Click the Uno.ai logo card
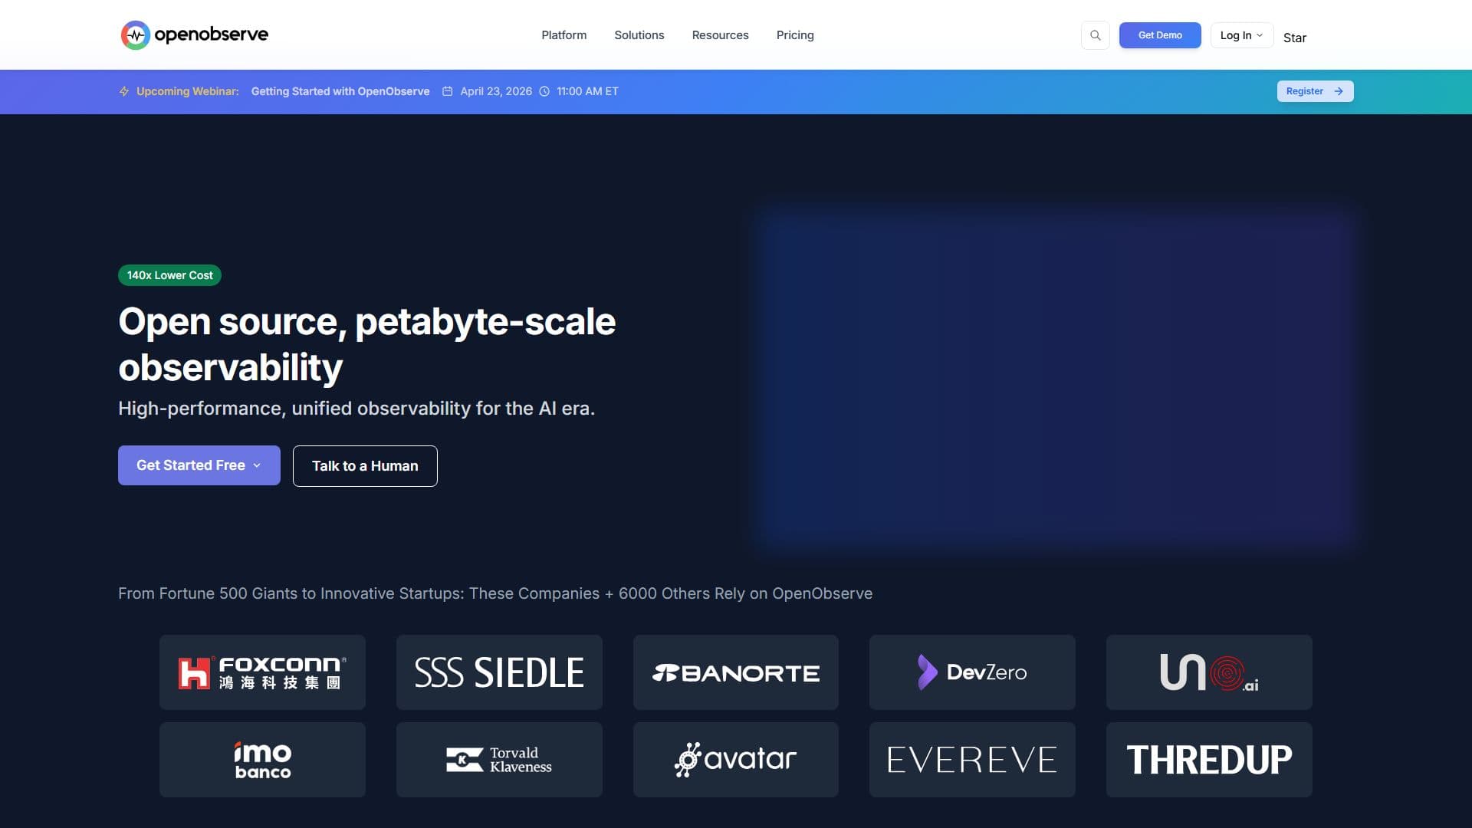Screen dimensions: 1472x828 tap(1209, 672)
